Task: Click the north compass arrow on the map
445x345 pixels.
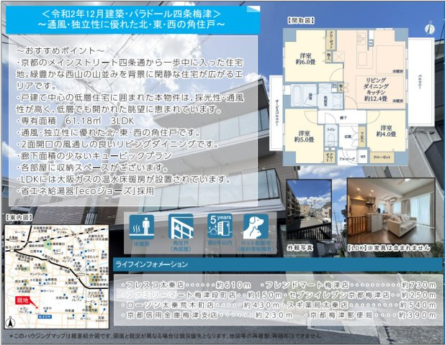Action: pyautogui.click(x=13, y=320)
